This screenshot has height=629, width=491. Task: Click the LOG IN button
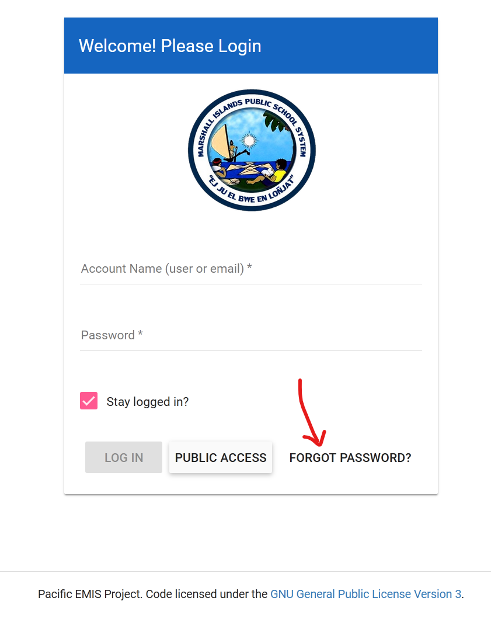click(x=124, y=457)
